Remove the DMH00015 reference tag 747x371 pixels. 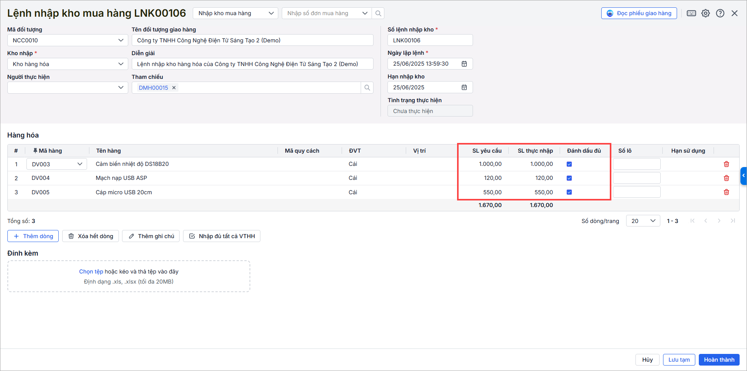click(x=174, y=88)
